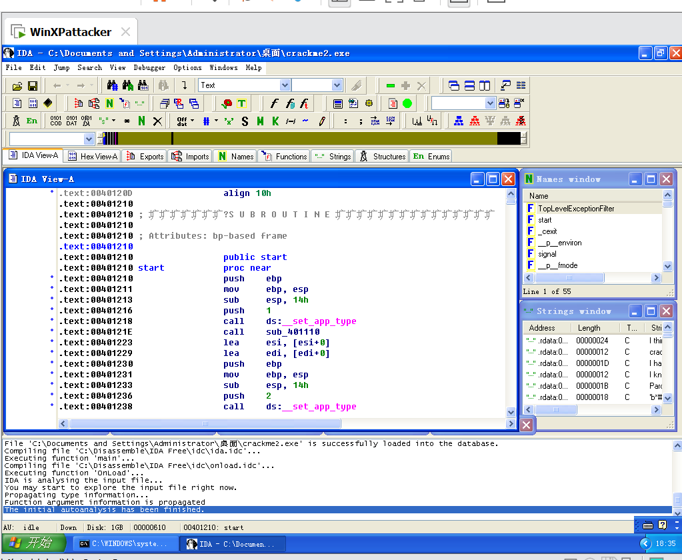This screenshot has height=560, width=682.
Task: Expand the back navigation history arrow
Action: (67, 85)
